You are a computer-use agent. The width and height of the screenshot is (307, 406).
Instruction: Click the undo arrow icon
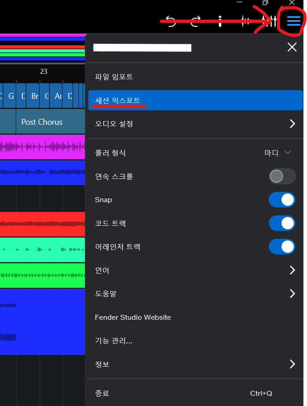[171, 21]
